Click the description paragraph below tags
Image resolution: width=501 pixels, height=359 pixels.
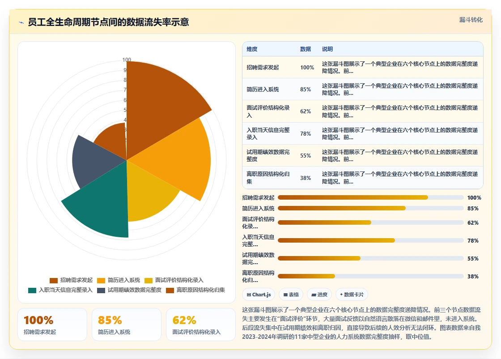click(x=362, y=323)
